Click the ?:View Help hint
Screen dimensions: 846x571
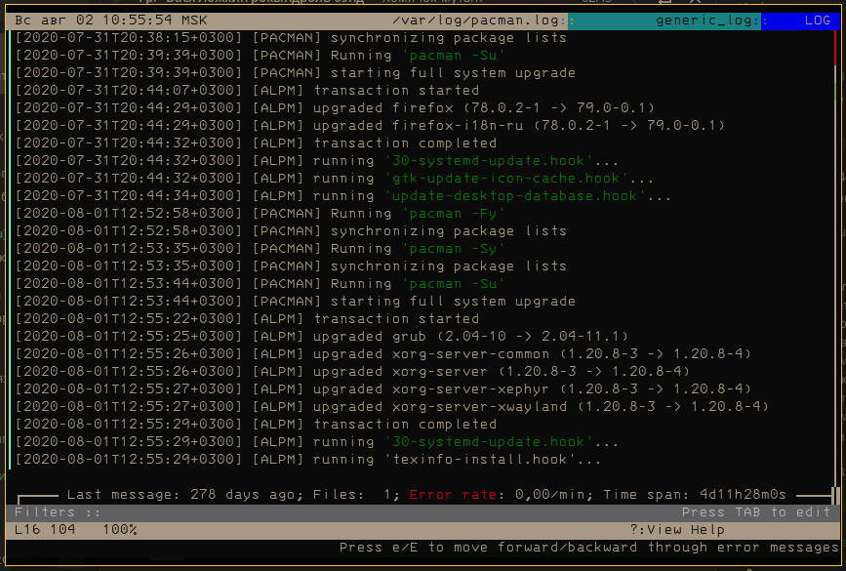677,530
